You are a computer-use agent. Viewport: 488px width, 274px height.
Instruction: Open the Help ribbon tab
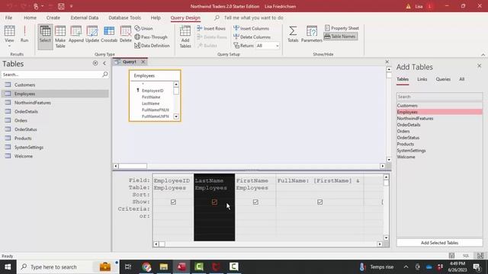(156, 18)
